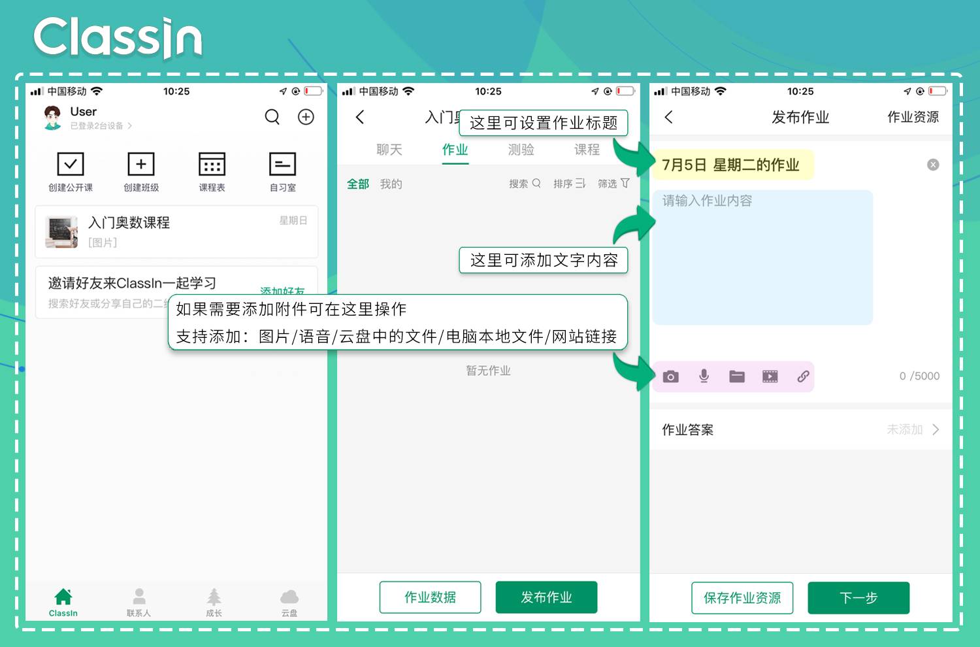Switch to the 测验 tab

coord(521,150)
